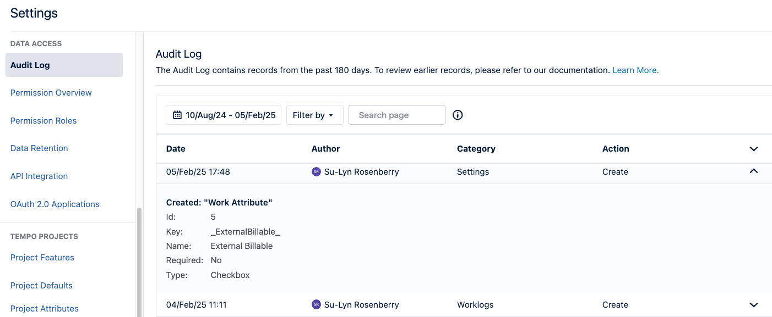Click Su-Lyn Rosenberry avatar on 05/Feb/25 entry
The height and width of the screenshot is (317, 772).
tap(316, 172)
